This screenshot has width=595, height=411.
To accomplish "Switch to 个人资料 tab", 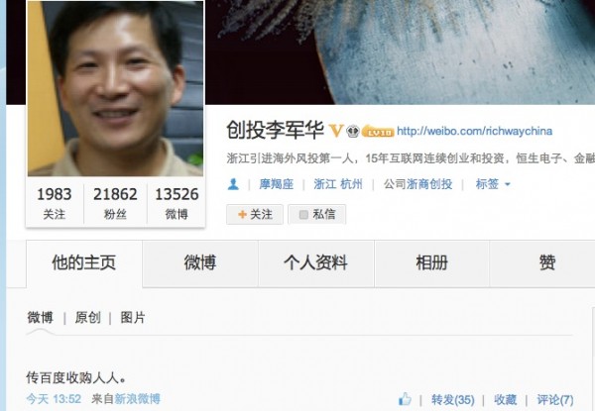I will pyautogui.click(x=316, y=263).
